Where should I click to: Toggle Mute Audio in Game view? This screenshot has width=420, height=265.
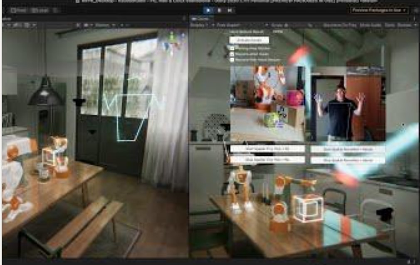(x=371, y=25)
